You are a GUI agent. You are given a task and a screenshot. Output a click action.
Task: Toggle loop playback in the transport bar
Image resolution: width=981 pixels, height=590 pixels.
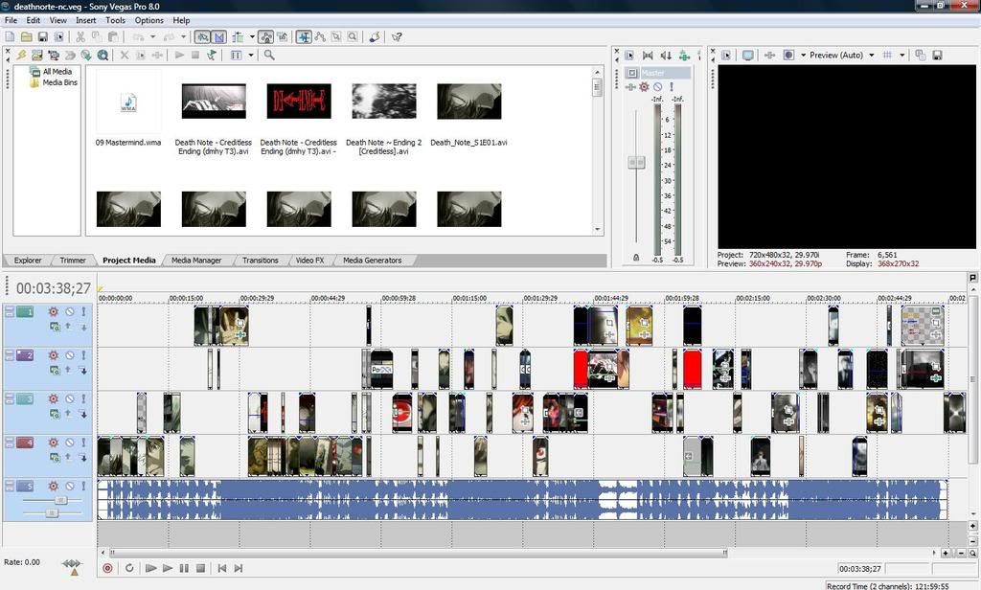(x=129, y=568)
